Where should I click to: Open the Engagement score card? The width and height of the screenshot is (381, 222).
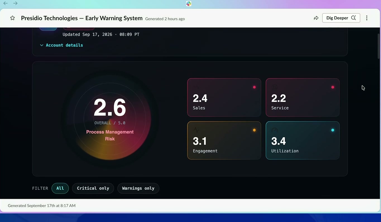(224, 140)
